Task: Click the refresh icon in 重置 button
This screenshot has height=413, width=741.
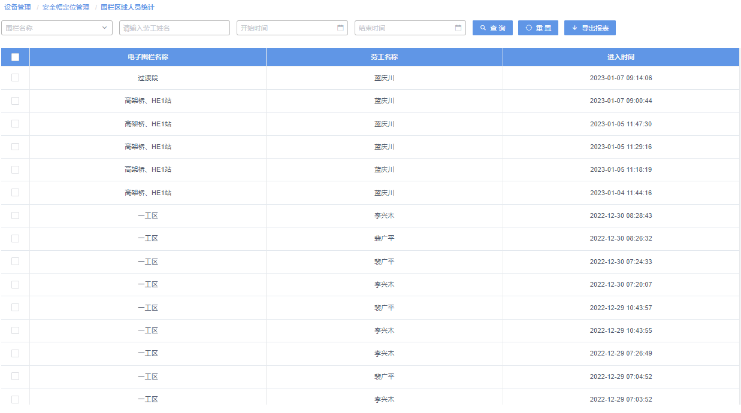Action: [529, 28]
